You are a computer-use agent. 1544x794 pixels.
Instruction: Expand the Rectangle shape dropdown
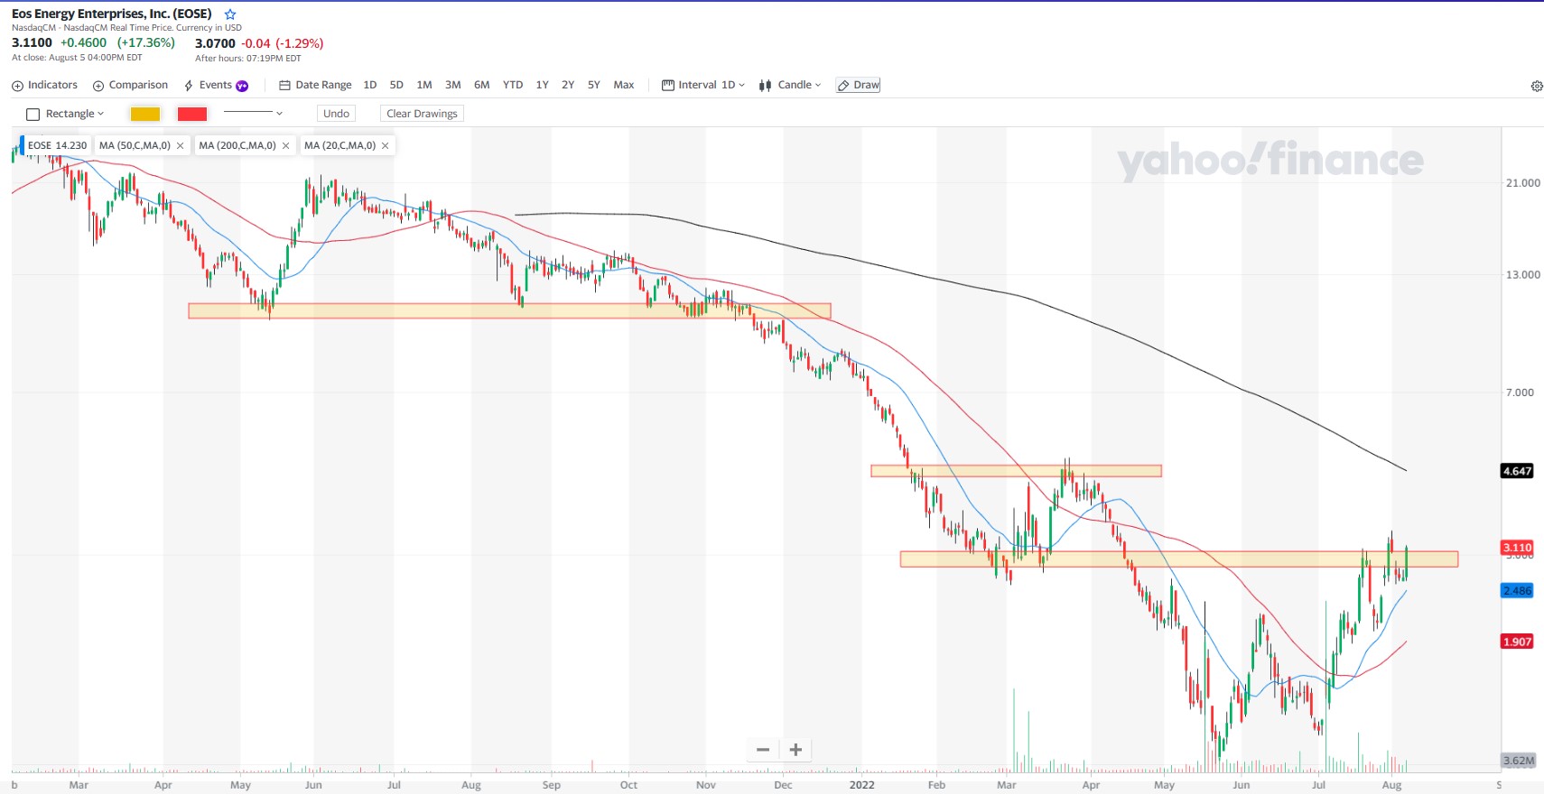click(x=66, y=114)
